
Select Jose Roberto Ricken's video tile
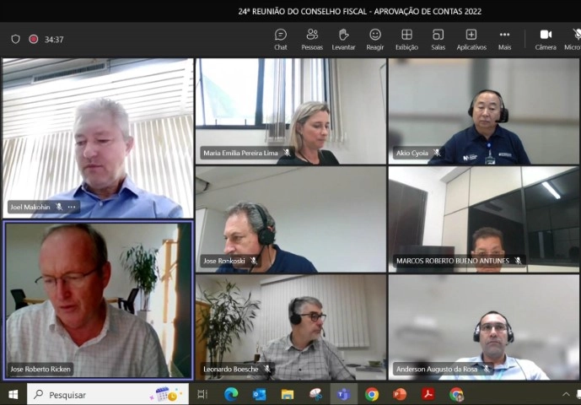pos(99,300)
